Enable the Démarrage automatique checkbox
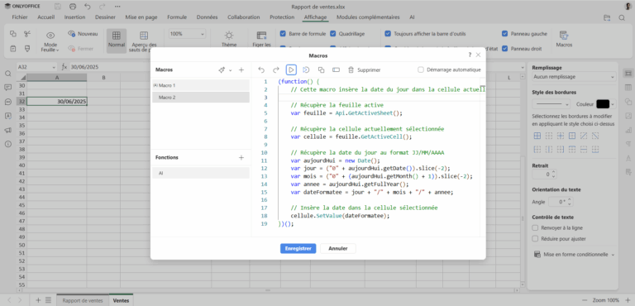Image resolution: width=635 pixels, height=306 pixels. [x=420, y=69]
